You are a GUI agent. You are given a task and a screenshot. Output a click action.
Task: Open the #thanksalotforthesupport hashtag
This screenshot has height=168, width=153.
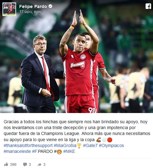(28, 145)
